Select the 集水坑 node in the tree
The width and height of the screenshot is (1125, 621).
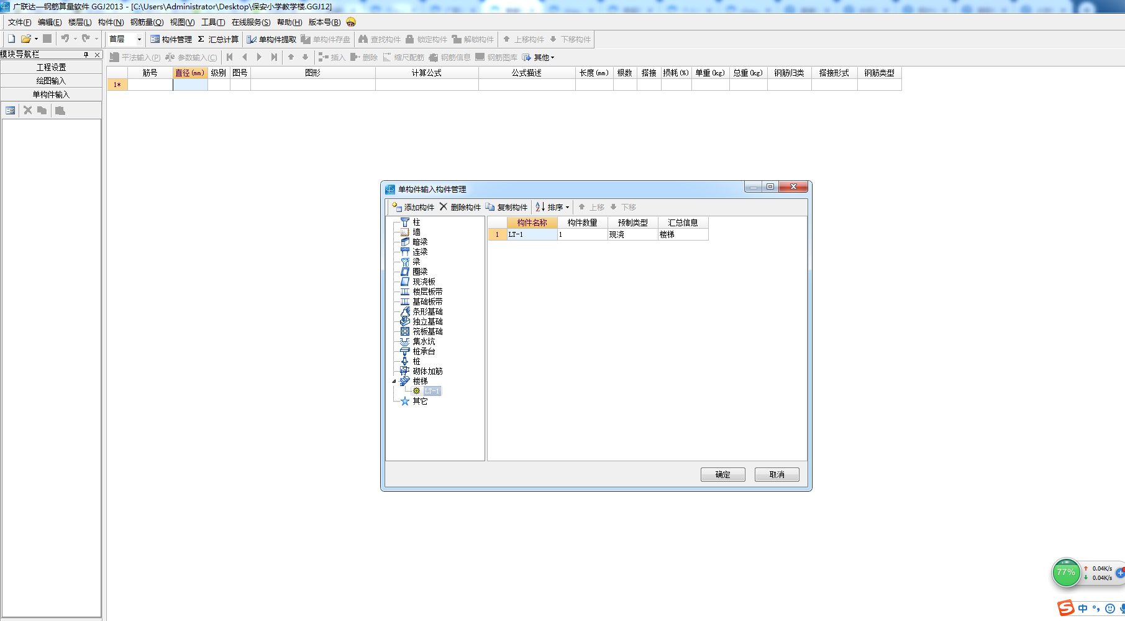[424, 341]
